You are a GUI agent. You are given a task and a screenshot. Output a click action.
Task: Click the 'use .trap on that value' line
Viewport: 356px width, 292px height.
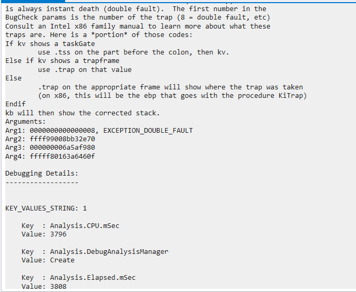pyautogui.click(x=85, y=70)
